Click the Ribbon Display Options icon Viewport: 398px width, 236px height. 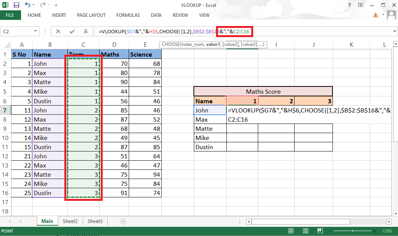click(x=360, y=5)
